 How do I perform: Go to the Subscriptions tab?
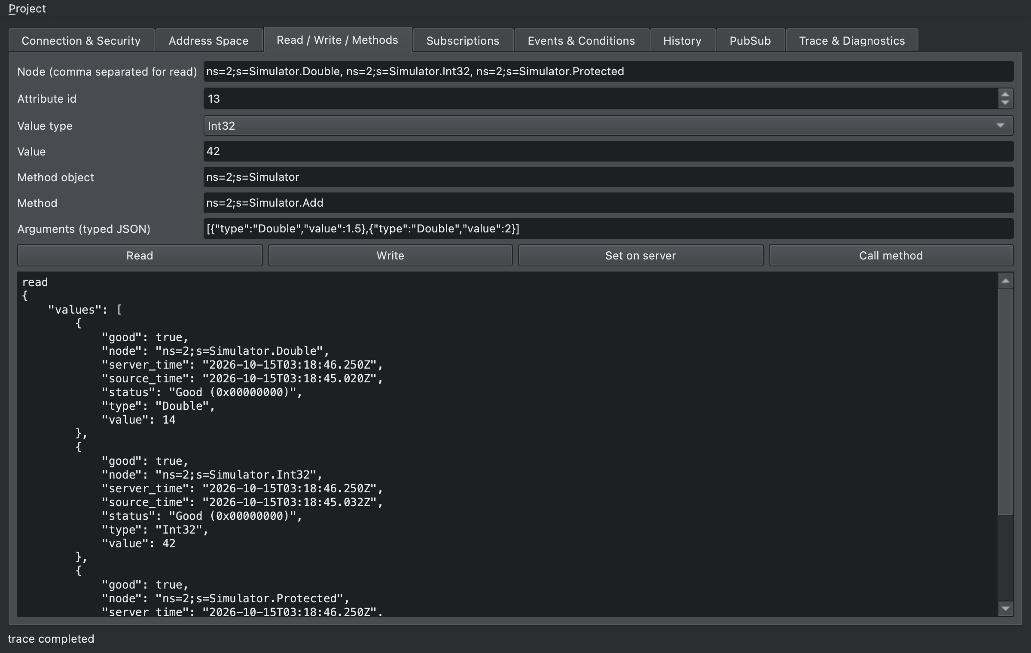point(463,41)
